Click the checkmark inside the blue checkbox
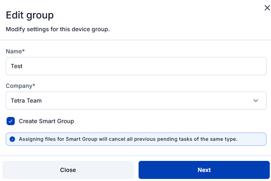Screen dimensions: 271x181 coord(11,121)
